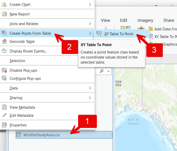Click the Properties icon in context menu
177x151 pixels.
pos(4,125)
